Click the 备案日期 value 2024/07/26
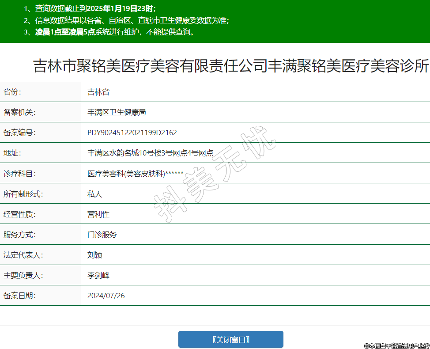The image size is (430, 349). click(x=106, y=296)
